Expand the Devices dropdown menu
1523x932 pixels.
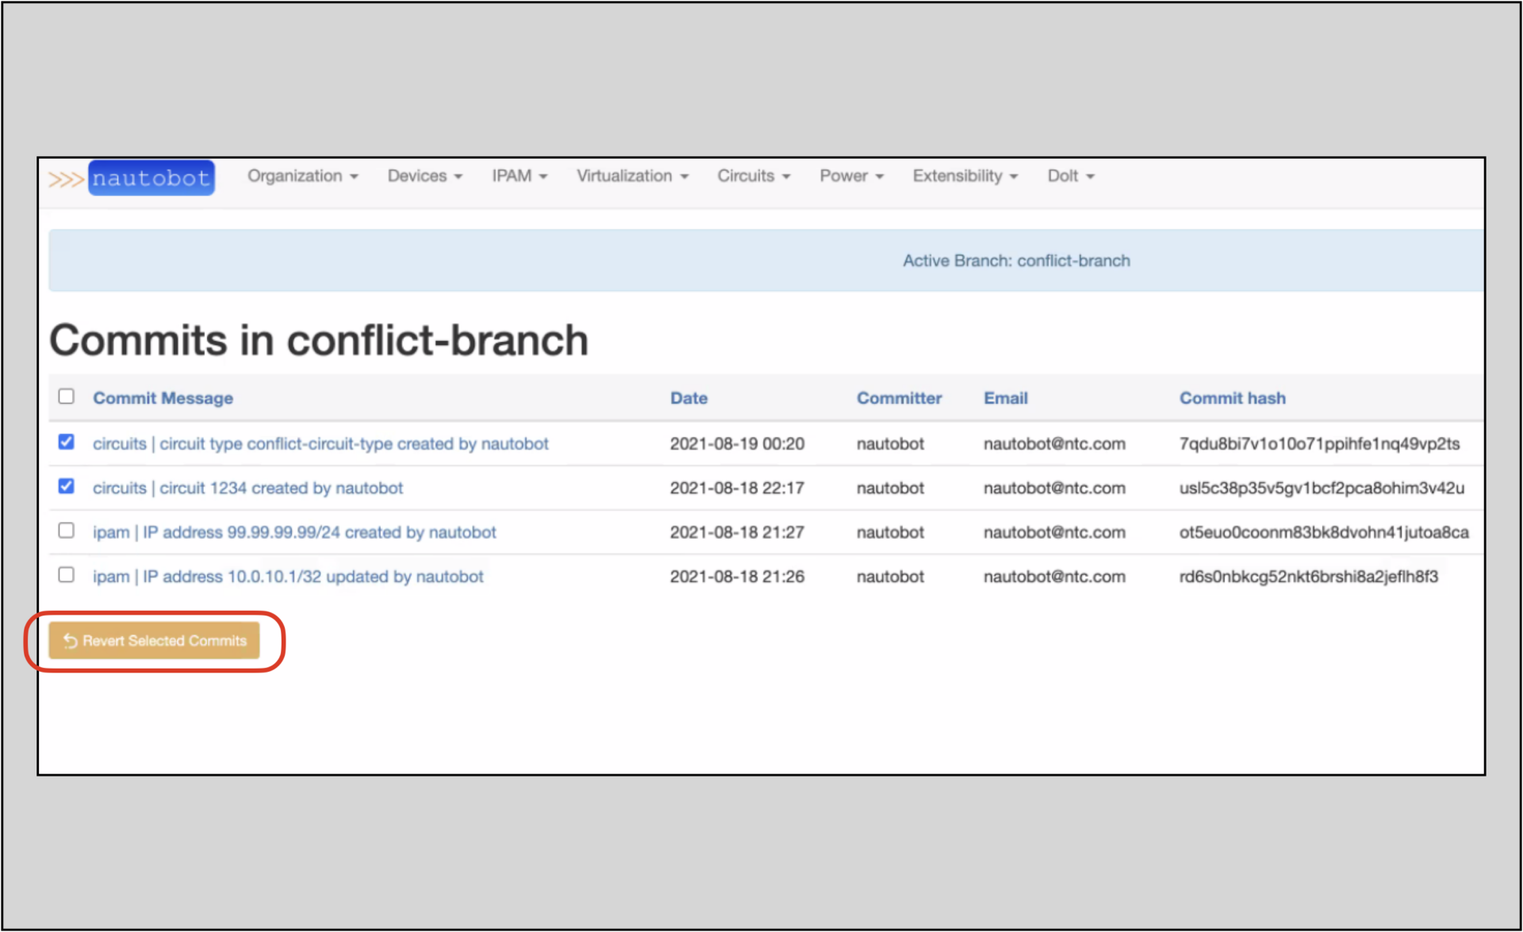point(424,176)
